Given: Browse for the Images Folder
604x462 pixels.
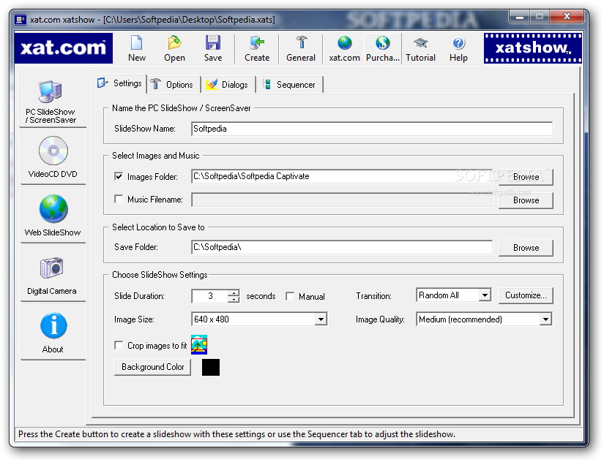Looking at the screenshot, I should [526, 177].
